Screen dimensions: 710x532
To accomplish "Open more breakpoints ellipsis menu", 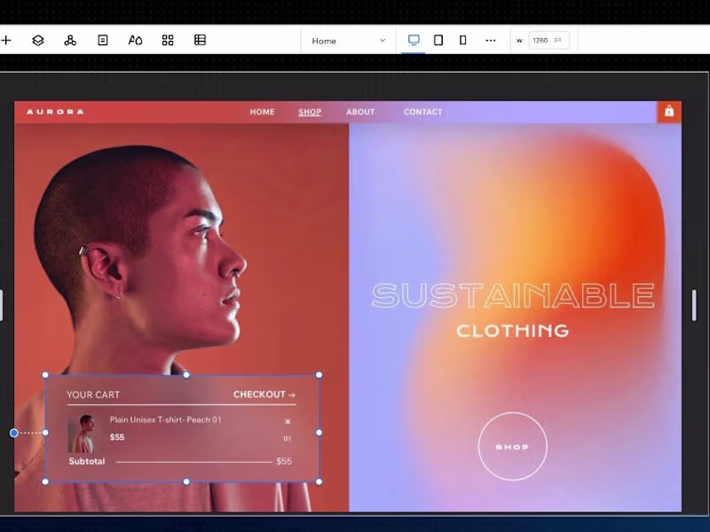I will point(491,40).
